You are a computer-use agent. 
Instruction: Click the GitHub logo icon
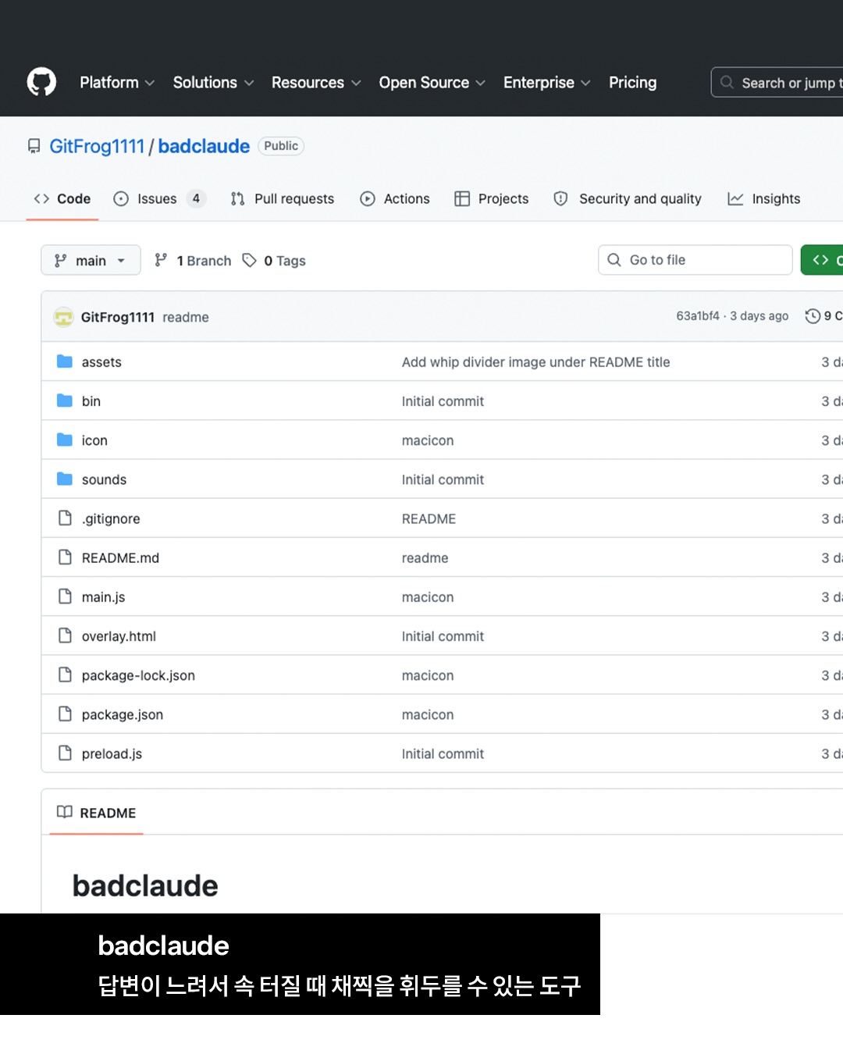(x=41, y=82)
